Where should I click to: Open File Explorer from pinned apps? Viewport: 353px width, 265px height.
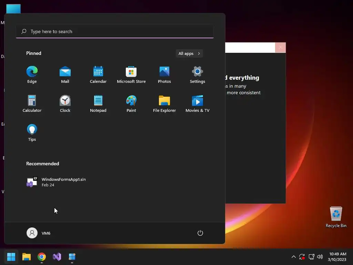164,104
